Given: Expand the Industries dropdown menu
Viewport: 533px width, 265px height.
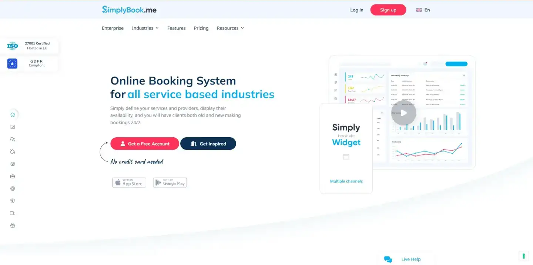Looking at the screenshot, I should 145,28.
